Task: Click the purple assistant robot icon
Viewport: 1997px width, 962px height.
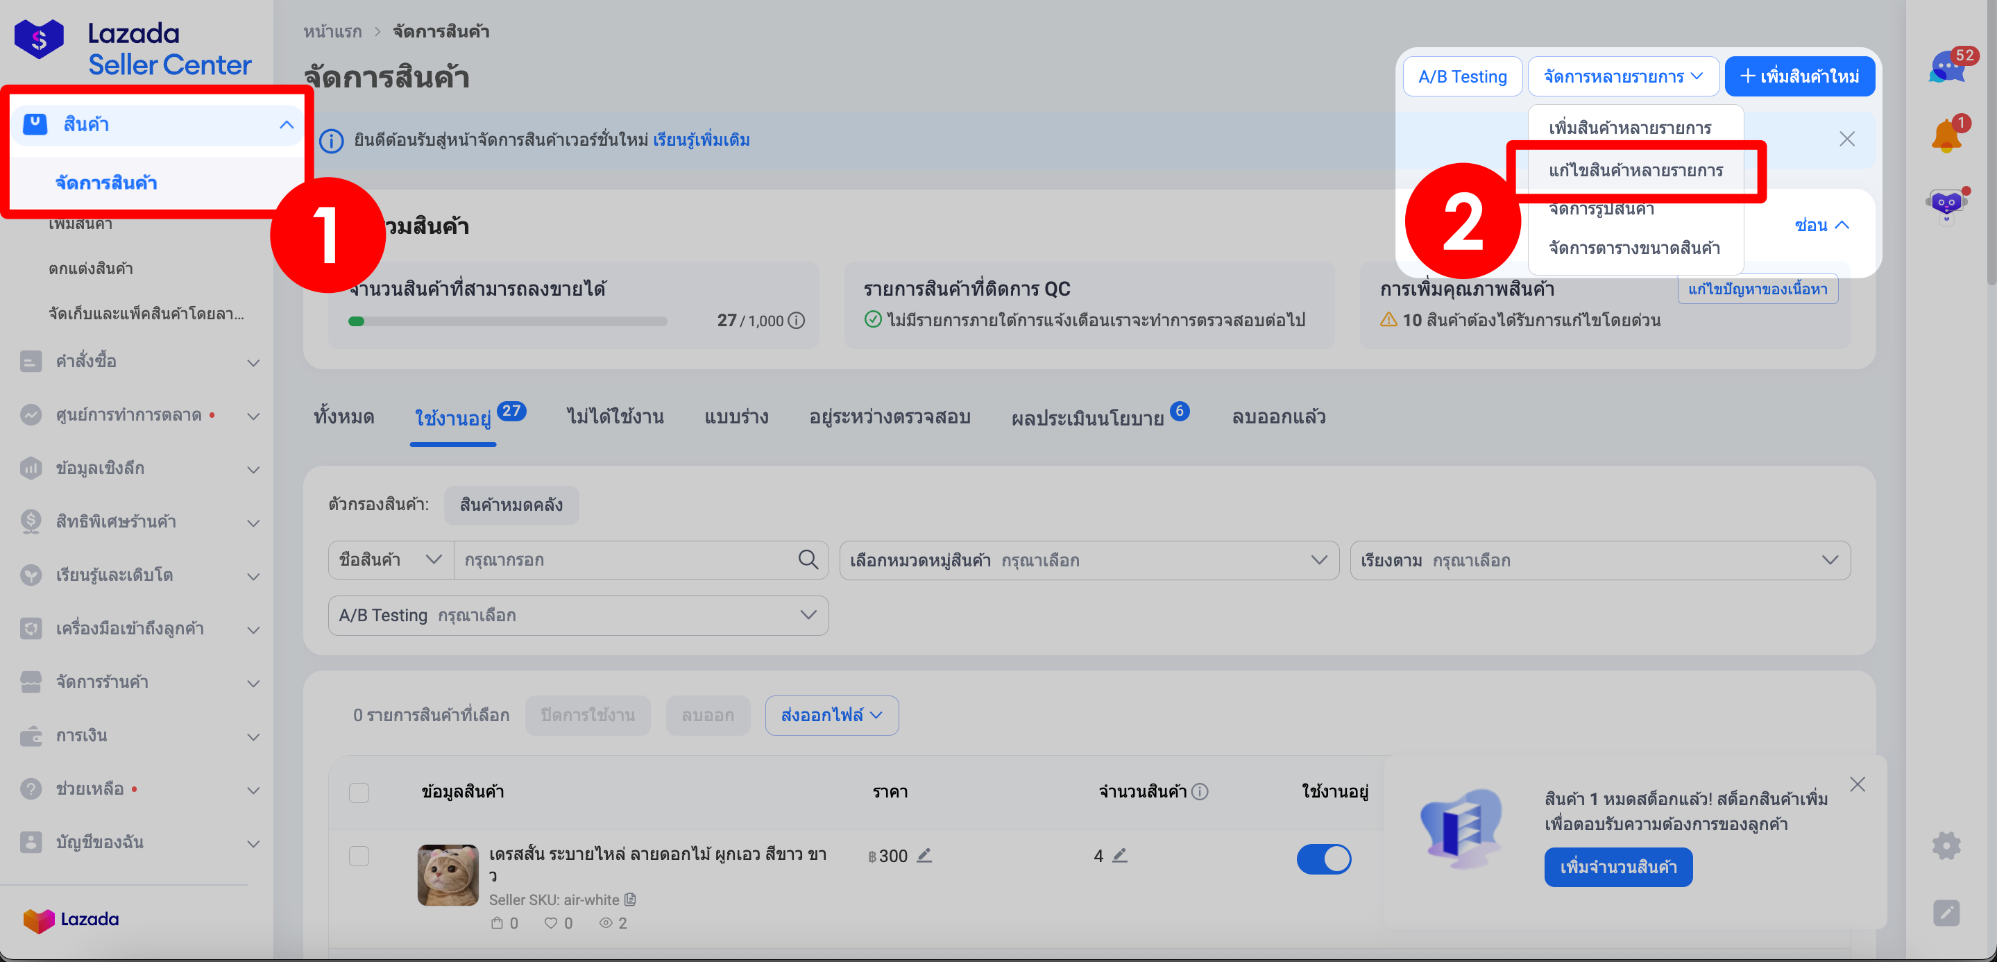Action: (x=1946, y=205)
